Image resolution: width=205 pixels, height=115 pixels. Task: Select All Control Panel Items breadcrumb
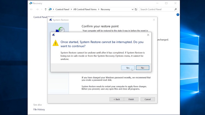coord(85,9)
